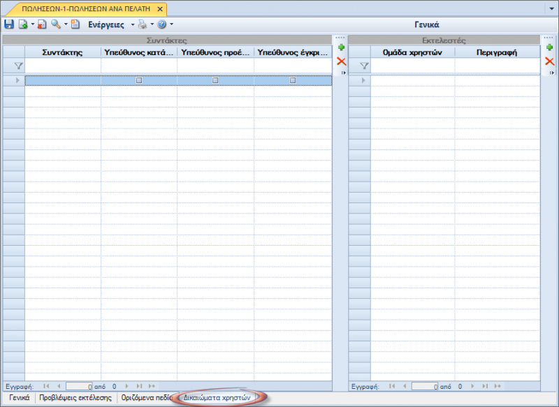Open the dropdown arrow beside the help icon
The width and height of the screenshot is (559, 407).
tap(171, 24)
